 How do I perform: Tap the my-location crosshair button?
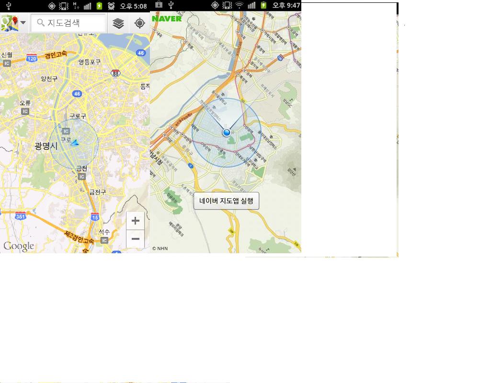point(139,23)
